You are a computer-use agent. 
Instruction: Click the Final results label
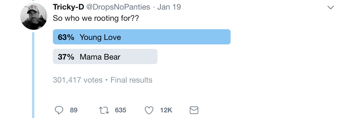click(131, 80)
